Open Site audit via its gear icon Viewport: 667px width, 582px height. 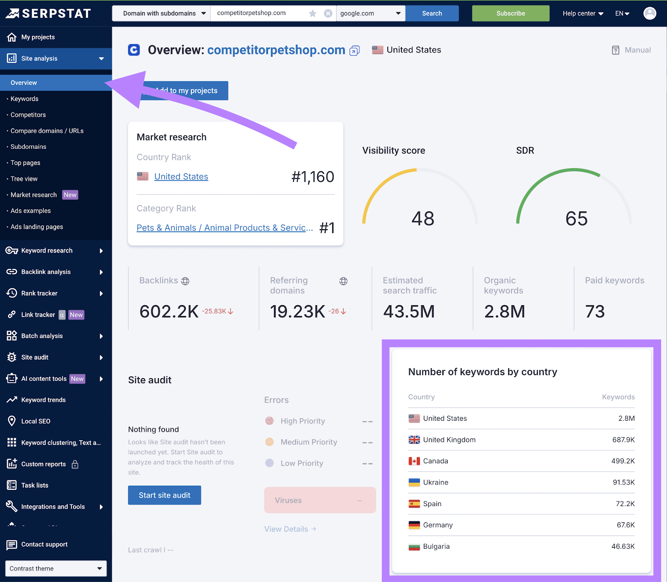pyautogui.click(x=12, y=357)
